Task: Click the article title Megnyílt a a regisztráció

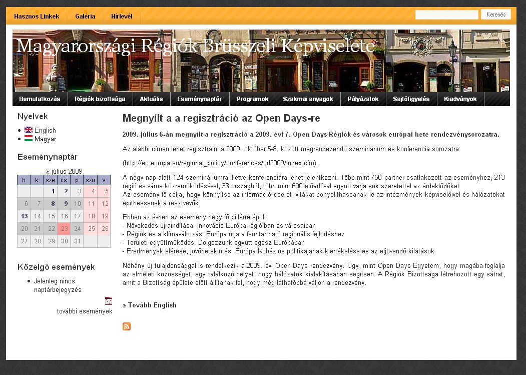Action: click(x=221, y=118)
